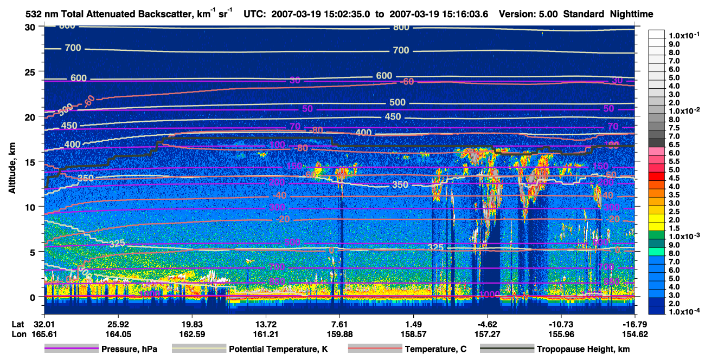Click the colorbar label "5.5"

(x=673, y=161)
